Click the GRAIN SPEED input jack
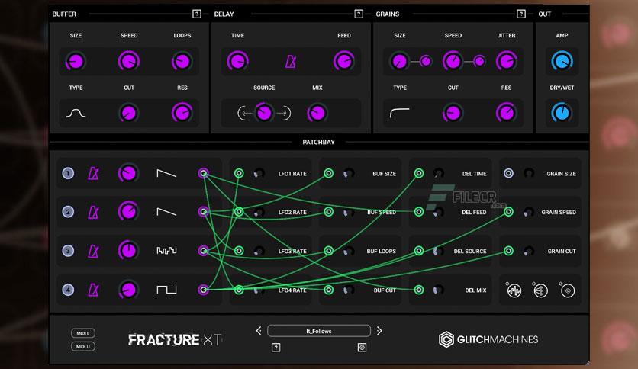 click(508, 212)
